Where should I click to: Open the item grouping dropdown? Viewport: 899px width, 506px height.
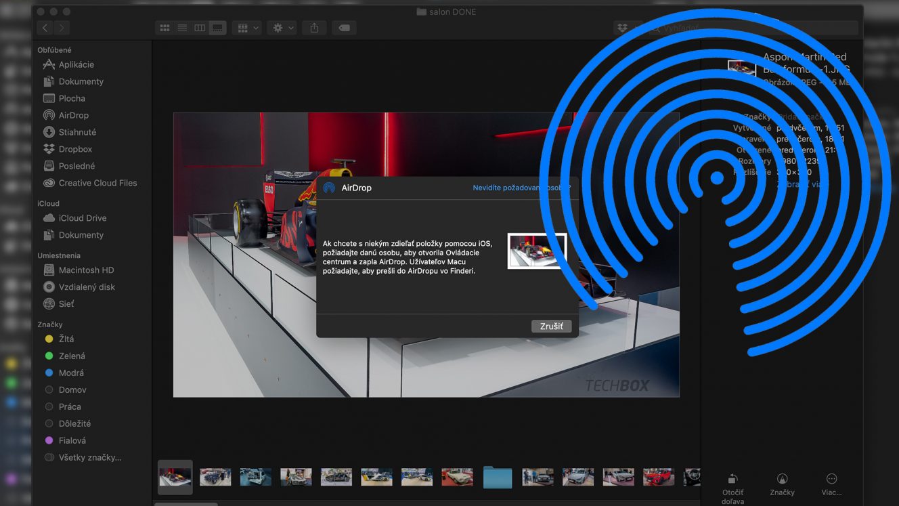(x=246, y=28)
